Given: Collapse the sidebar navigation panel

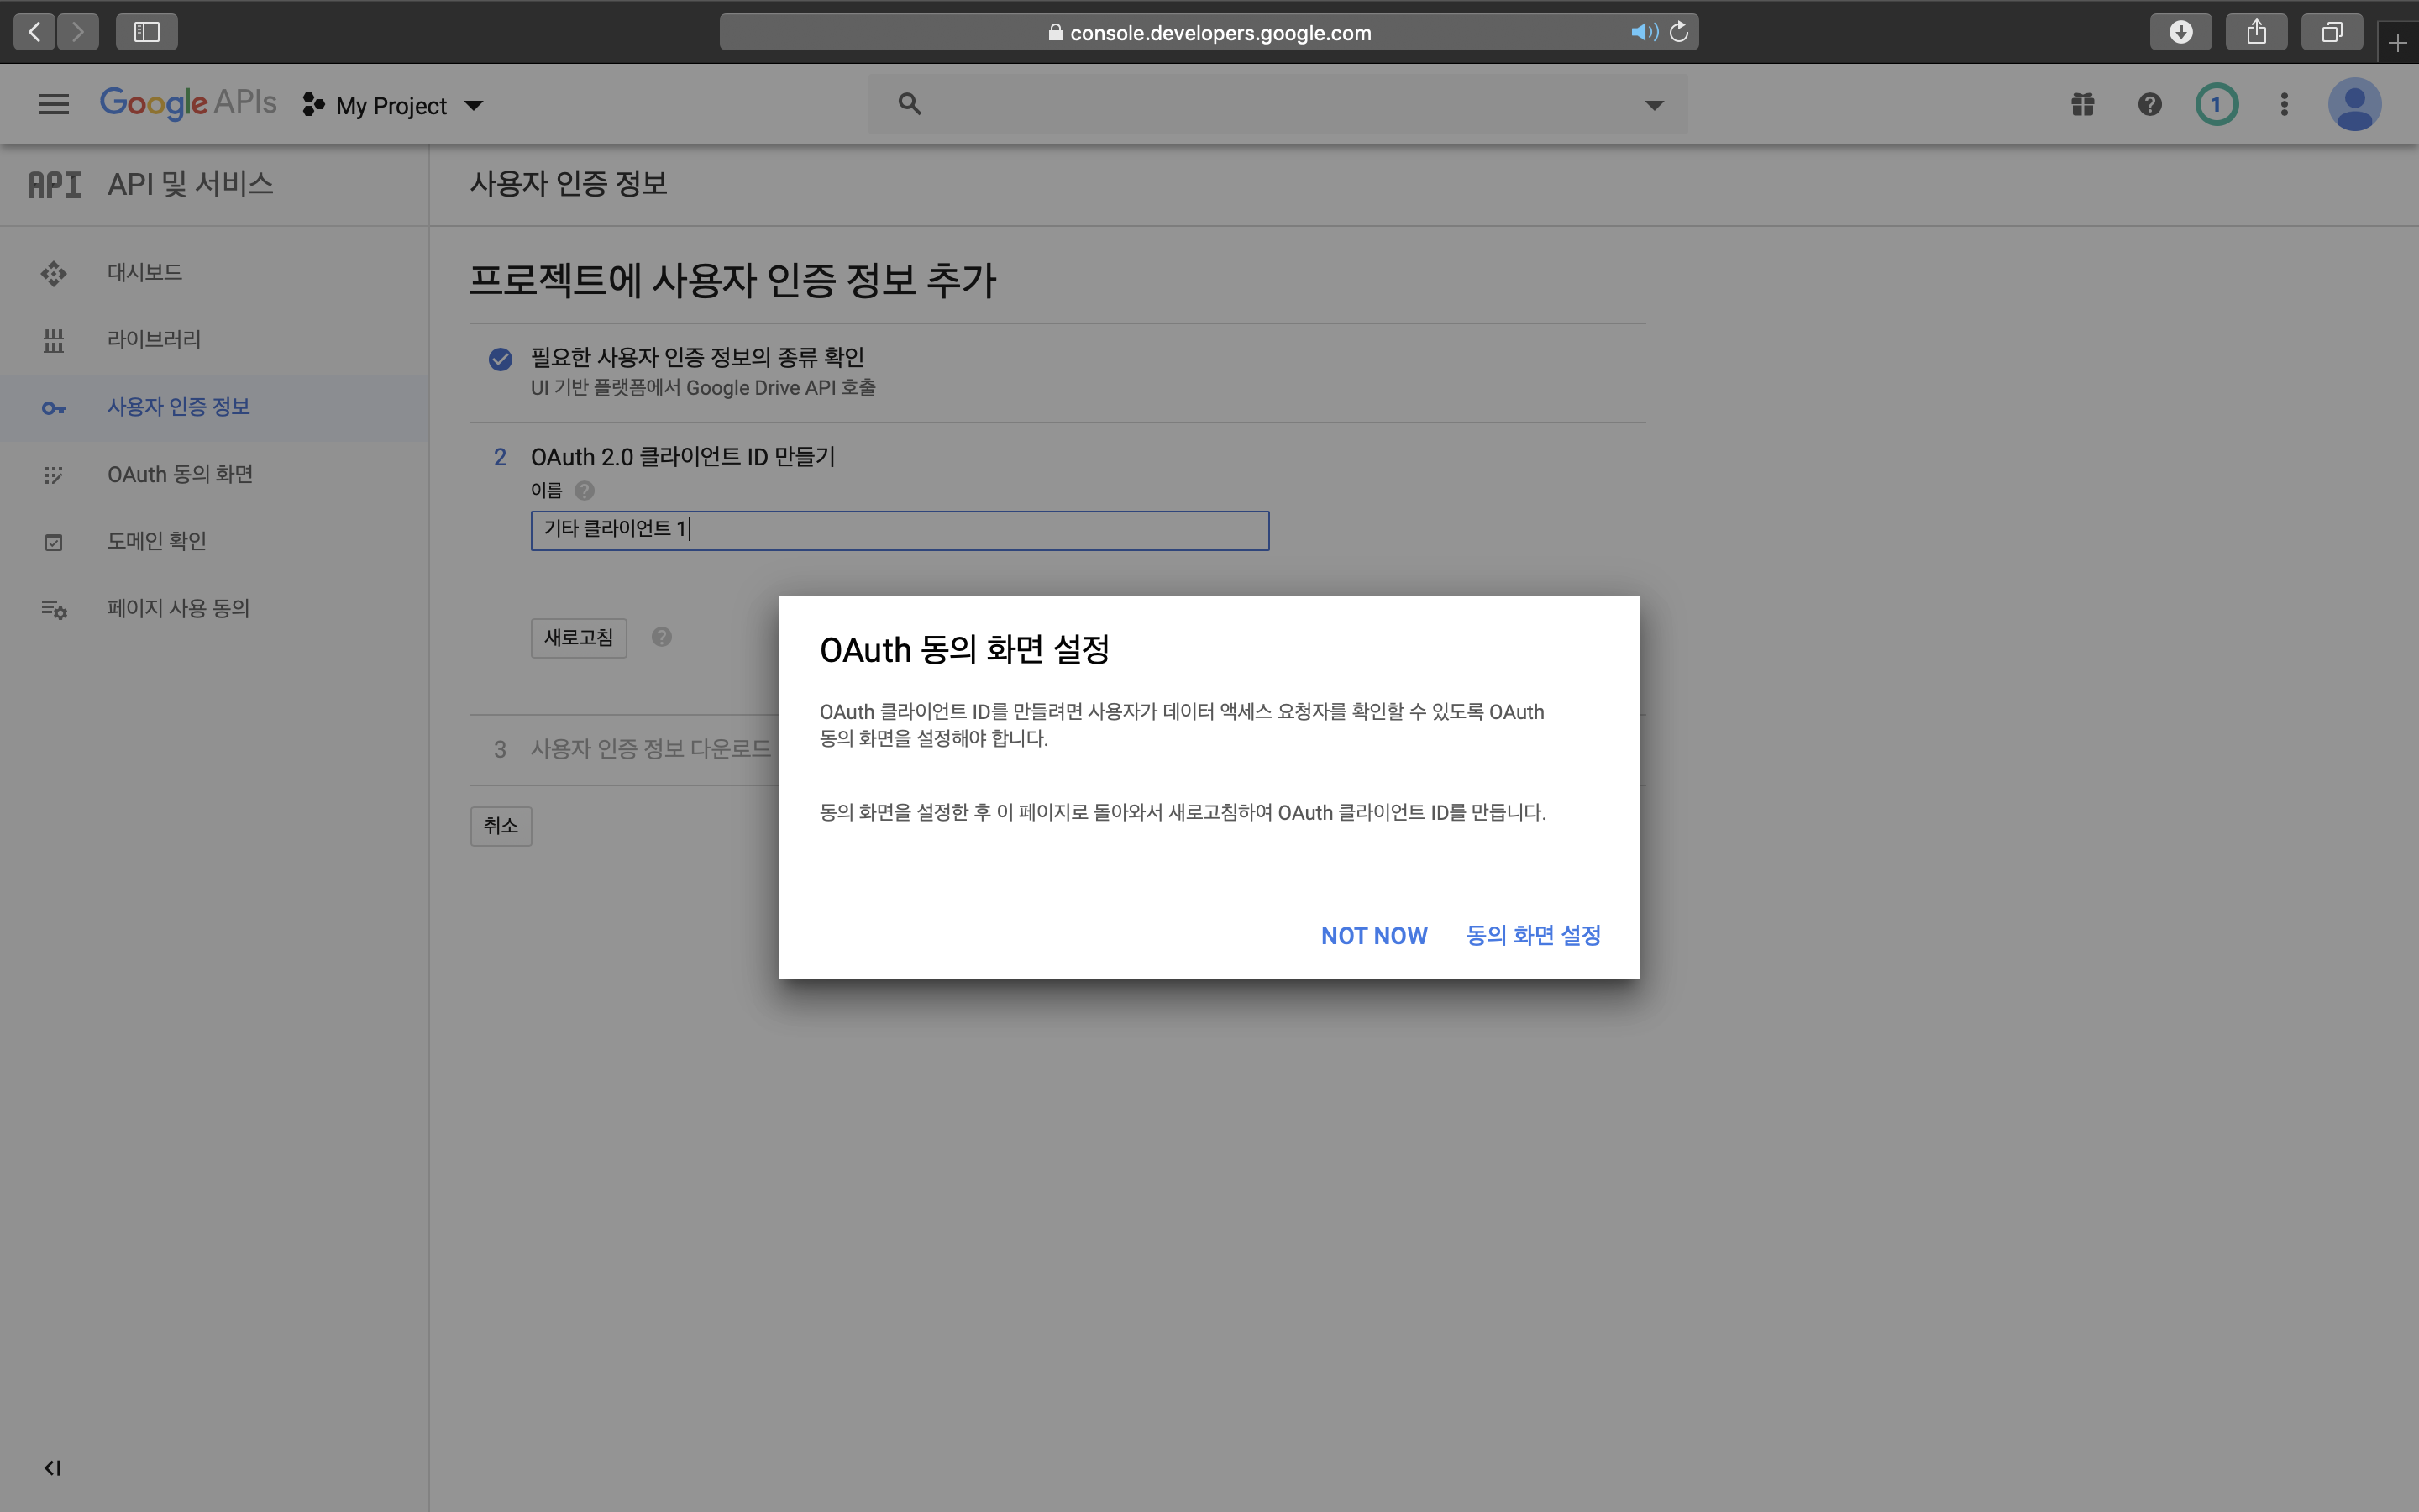Looking at the screenshot, I should click(53, 1467).
